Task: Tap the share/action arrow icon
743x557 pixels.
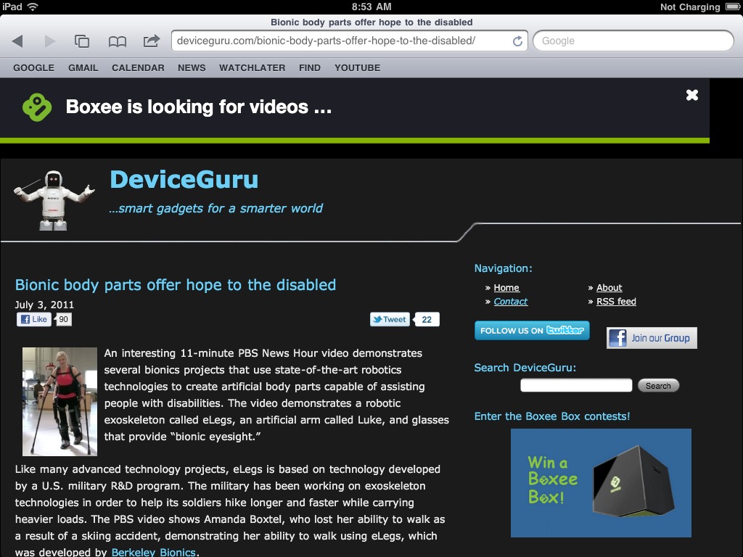Action: point(152,41)
